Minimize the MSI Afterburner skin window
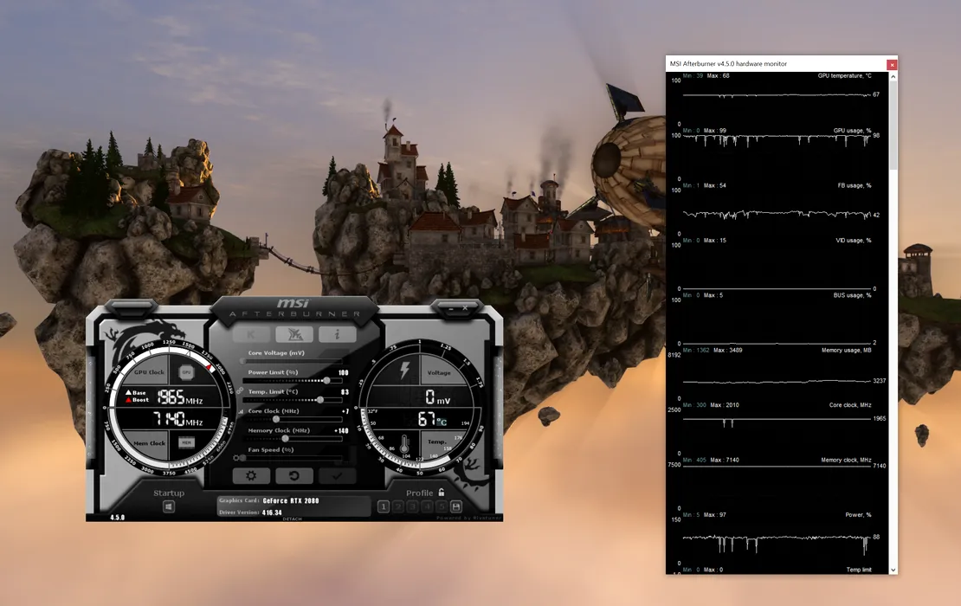 [x=452, y=309]
